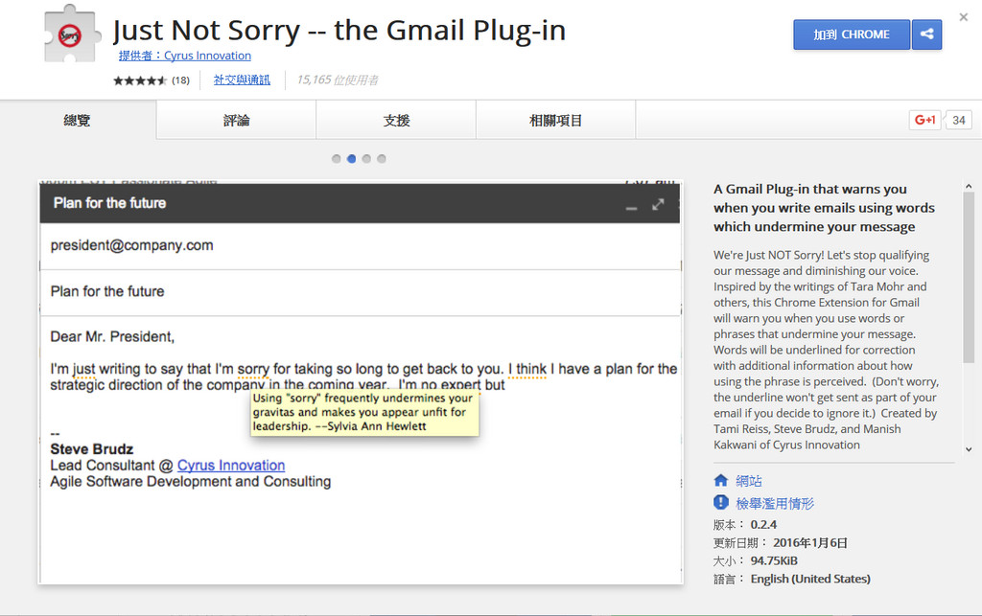Screen dimensions: 982x616
Task: Minimize the compose window in screenshot
Action: 631,205
